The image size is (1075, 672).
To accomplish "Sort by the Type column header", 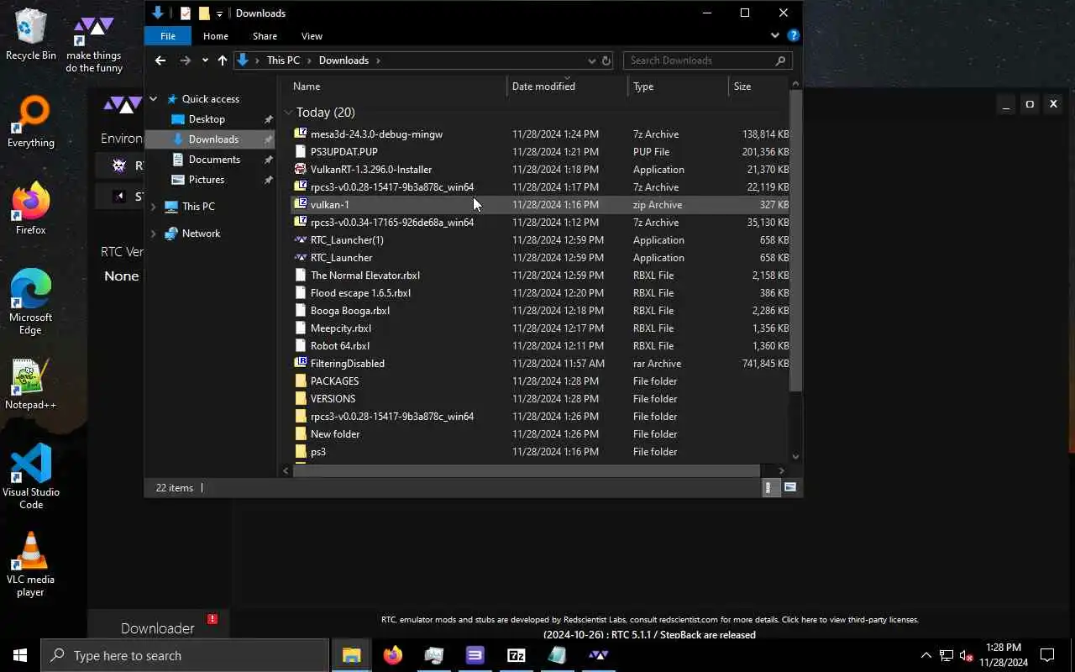I will (679, 87).
